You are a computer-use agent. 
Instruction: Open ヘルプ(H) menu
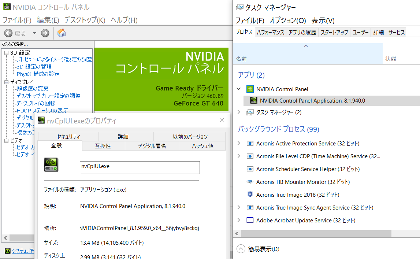[x=124, y=20]
